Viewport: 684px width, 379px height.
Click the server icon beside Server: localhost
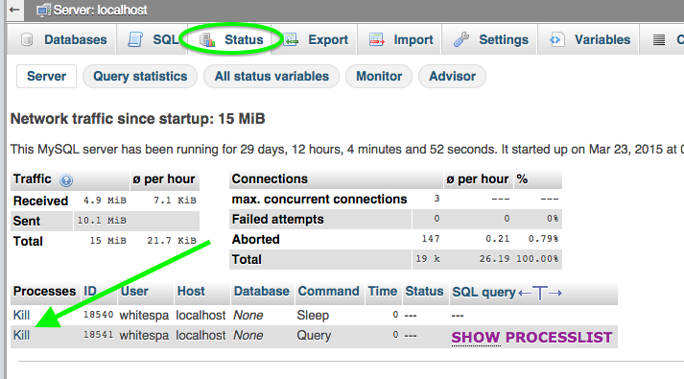tap(43, 10)
